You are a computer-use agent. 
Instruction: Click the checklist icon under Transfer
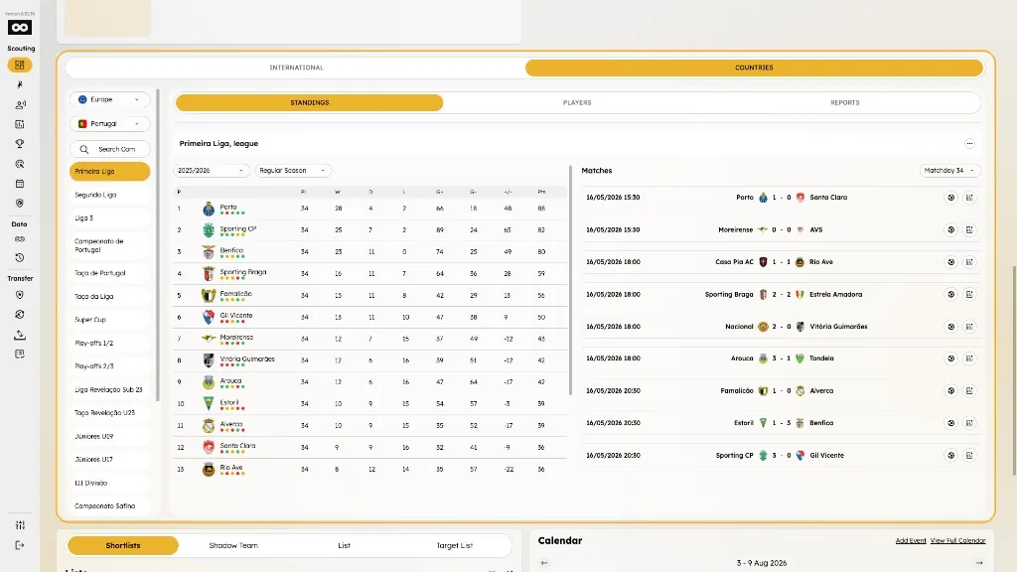coord(20,355)
